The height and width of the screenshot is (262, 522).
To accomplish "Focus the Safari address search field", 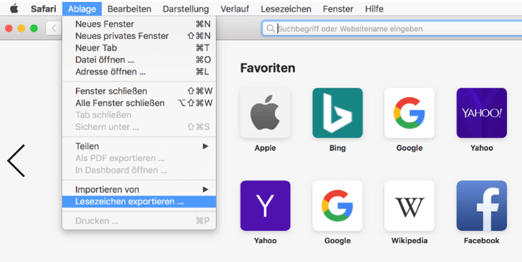I will pos(392,29).
